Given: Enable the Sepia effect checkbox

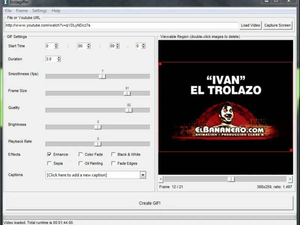Looking at the screenshot, I should (49, 163).
